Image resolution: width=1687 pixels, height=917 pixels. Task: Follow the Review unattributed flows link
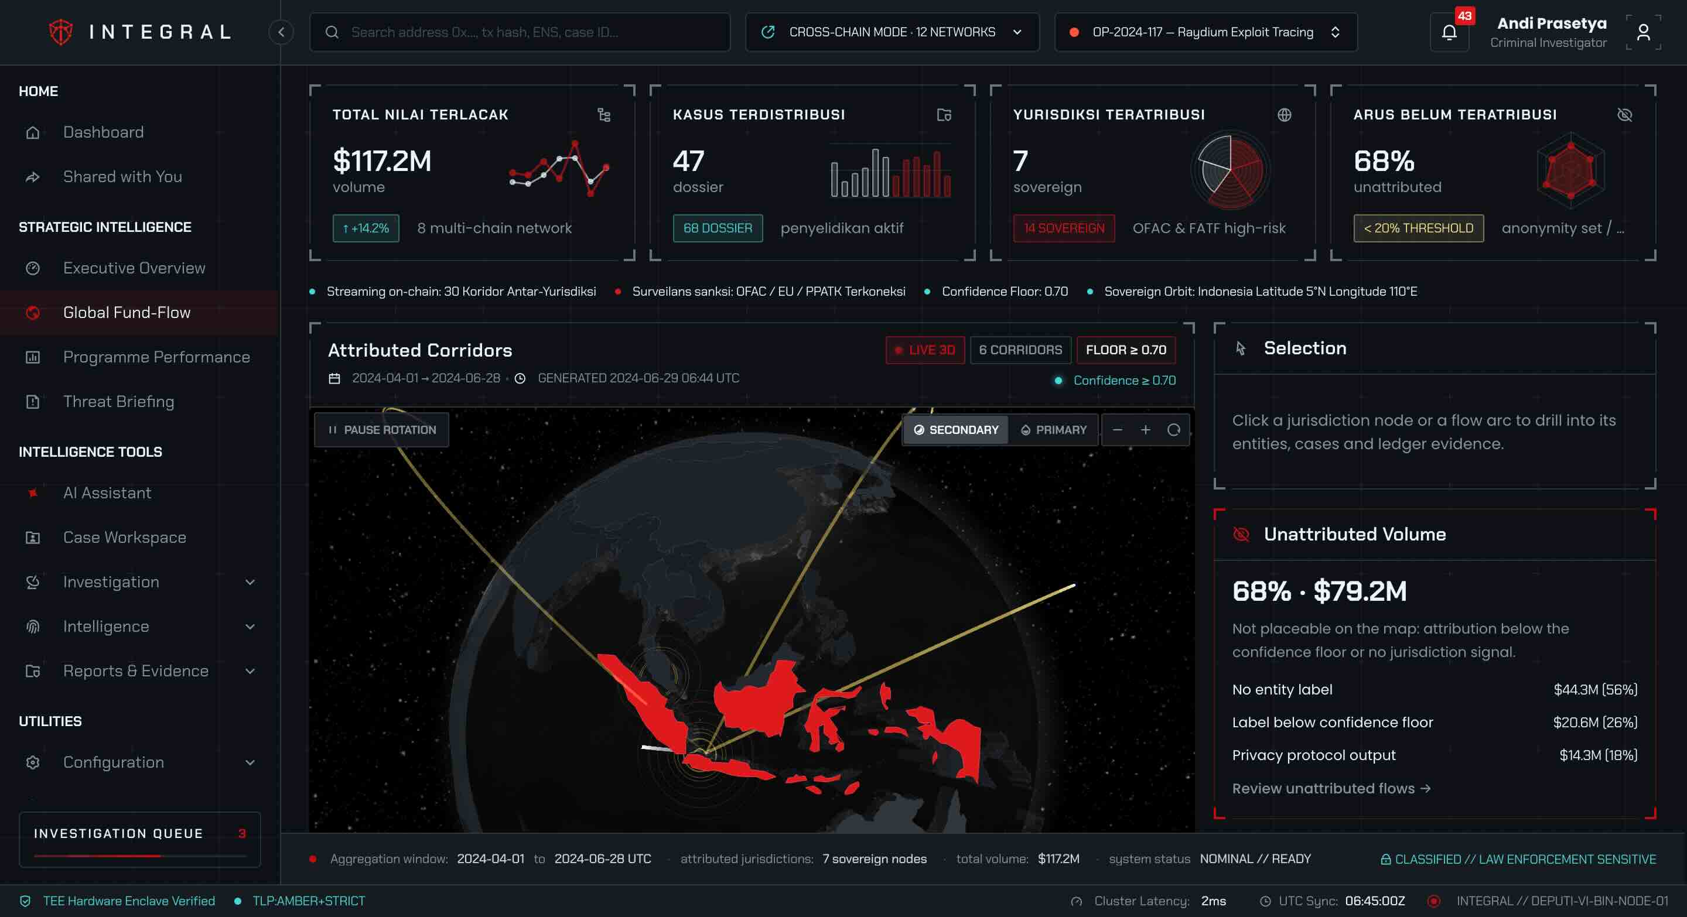1331,788
